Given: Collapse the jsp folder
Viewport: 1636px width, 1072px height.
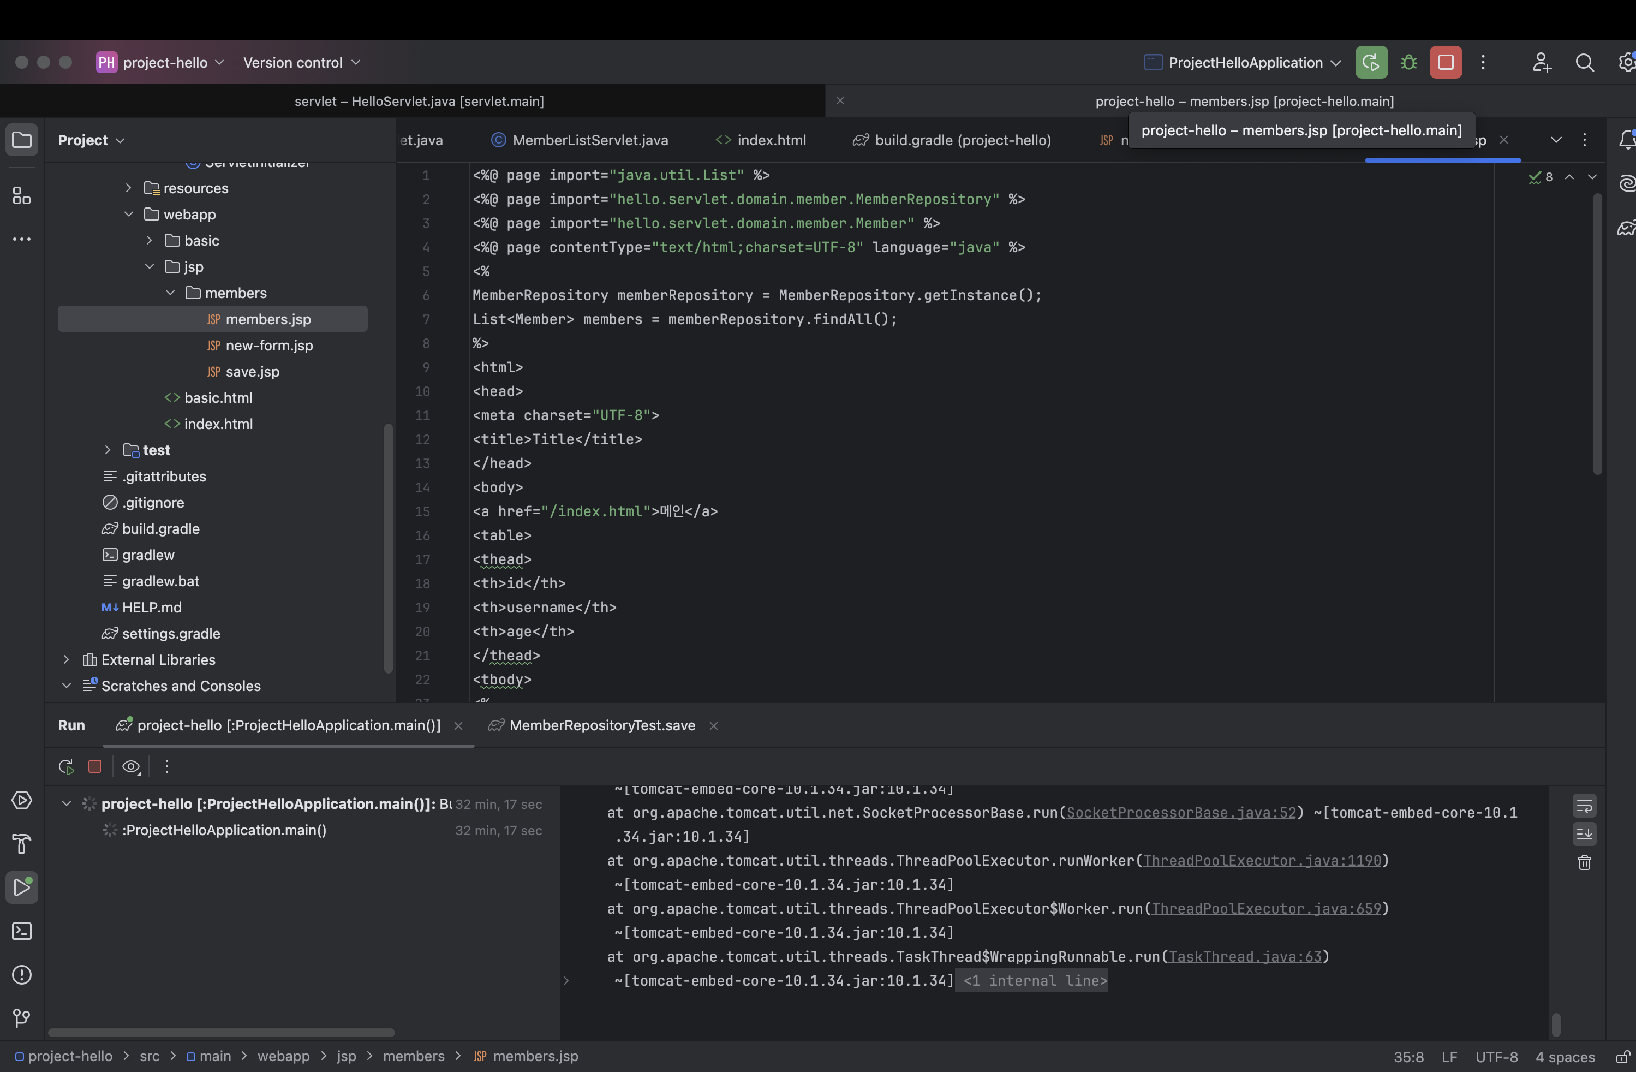Looking at the screenshot, I should [149, 266].
